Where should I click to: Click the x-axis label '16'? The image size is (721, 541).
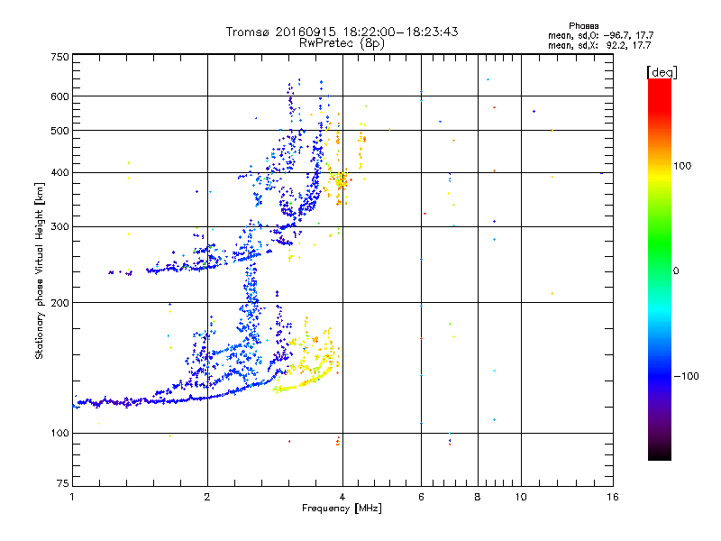point(613,497)
